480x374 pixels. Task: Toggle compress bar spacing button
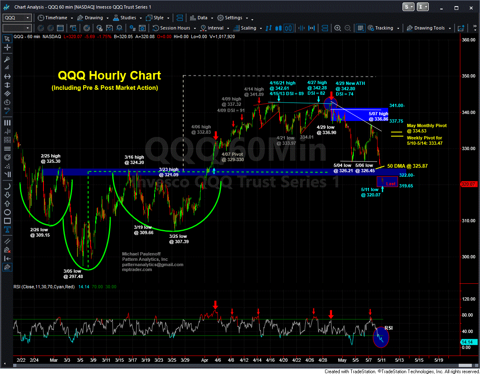pyautogui.click(x=302, y=28)
